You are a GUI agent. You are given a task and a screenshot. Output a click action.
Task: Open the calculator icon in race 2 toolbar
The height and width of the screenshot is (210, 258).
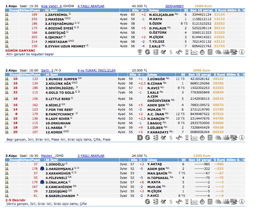coord(210,138)
